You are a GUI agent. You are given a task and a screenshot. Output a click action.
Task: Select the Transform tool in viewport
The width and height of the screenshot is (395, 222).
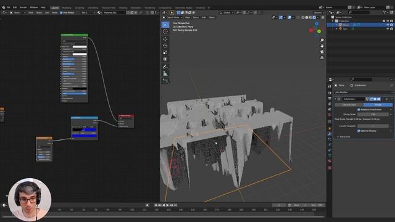click(165, 59)
